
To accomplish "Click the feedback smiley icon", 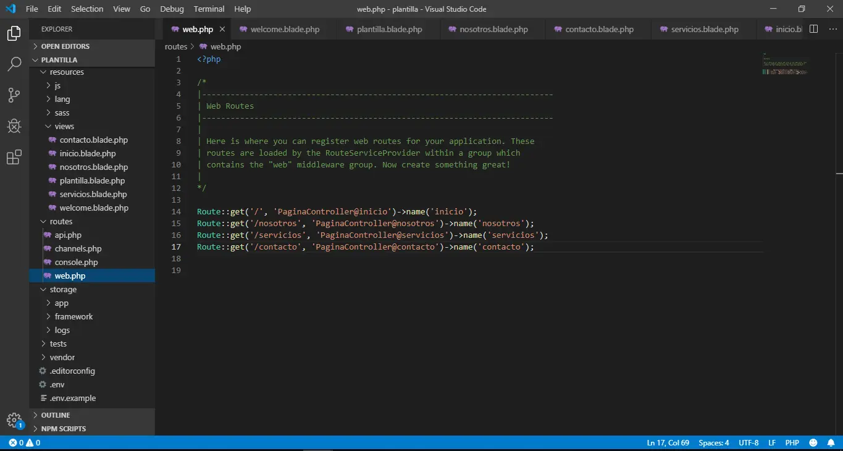I will click(x=813, y=442).
